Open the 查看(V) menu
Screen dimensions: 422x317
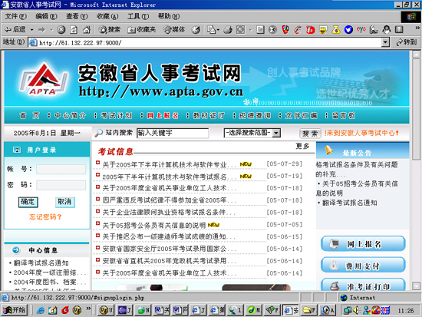(77, 16)
